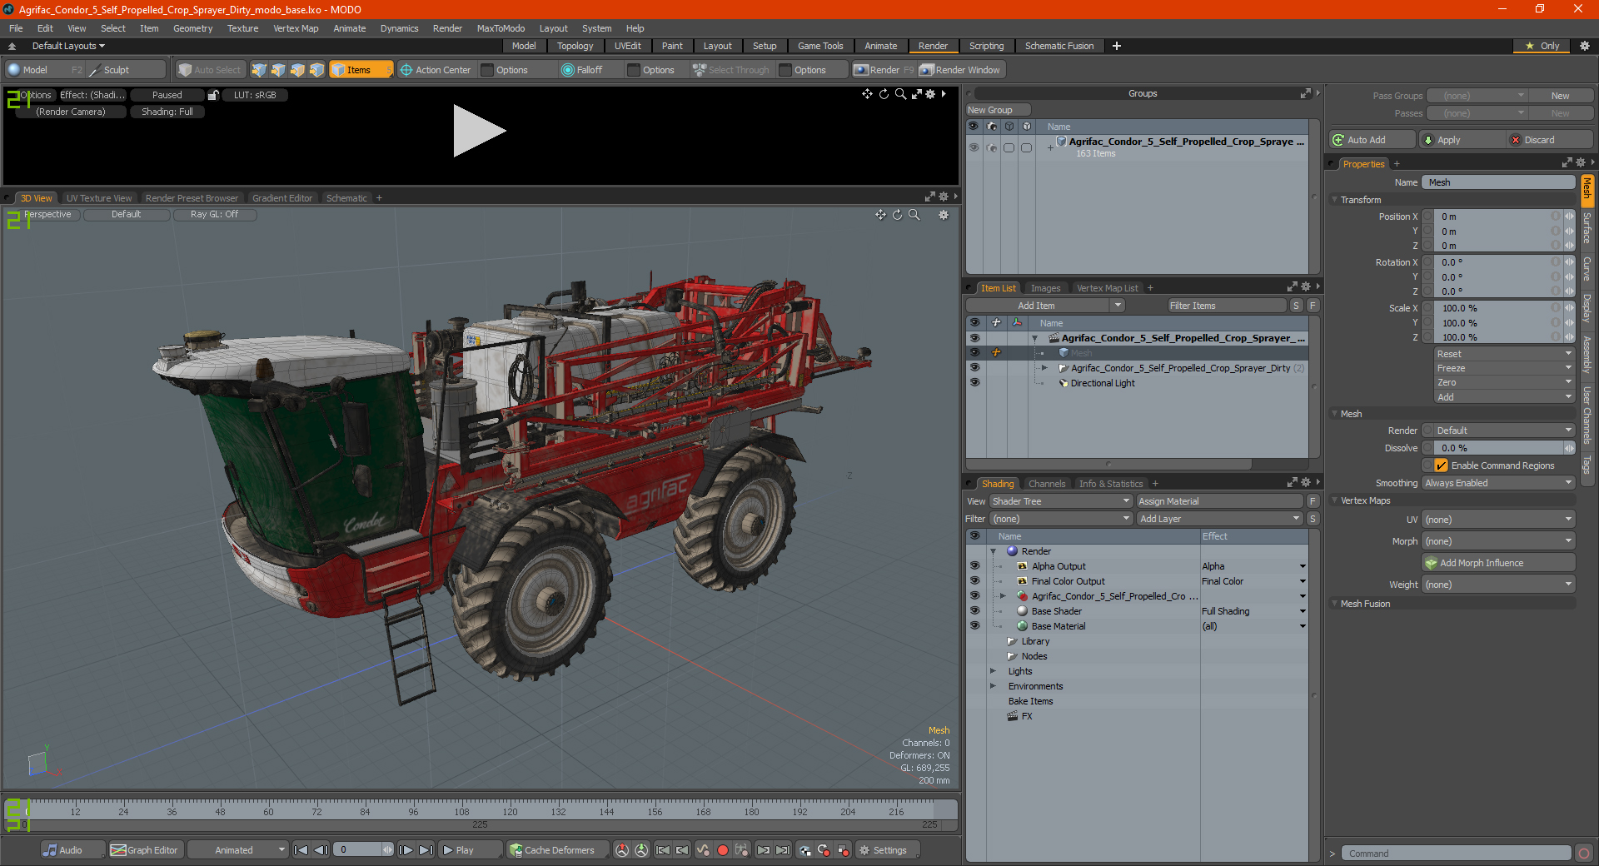The image size is (1599, 866).
Task: Collapse the Render tree in Shader Tree
Action: click(993, 551)
